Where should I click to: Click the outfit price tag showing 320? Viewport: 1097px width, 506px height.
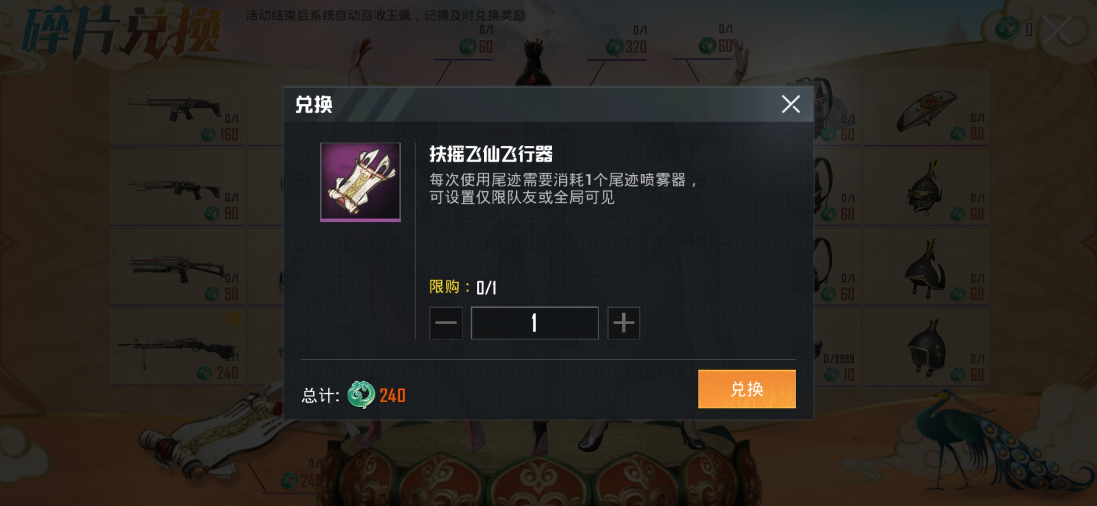(x=626, y=46)
